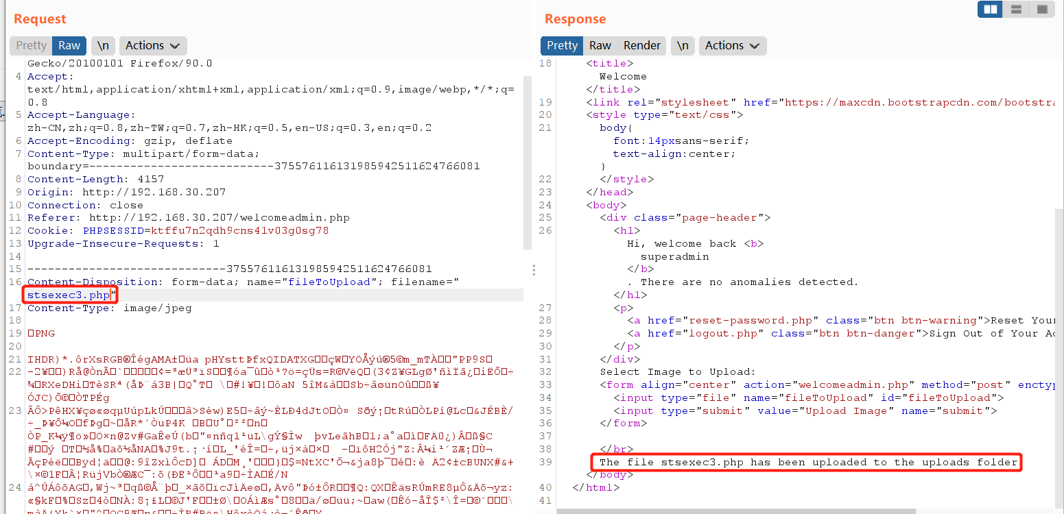Click the 'boundary=' line in the request headers
The width and height of the screenshot is (1064, 514).
coord(254,166)
